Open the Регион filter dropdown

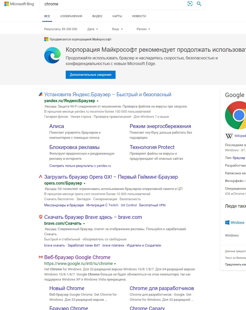[x=143, y=29]
